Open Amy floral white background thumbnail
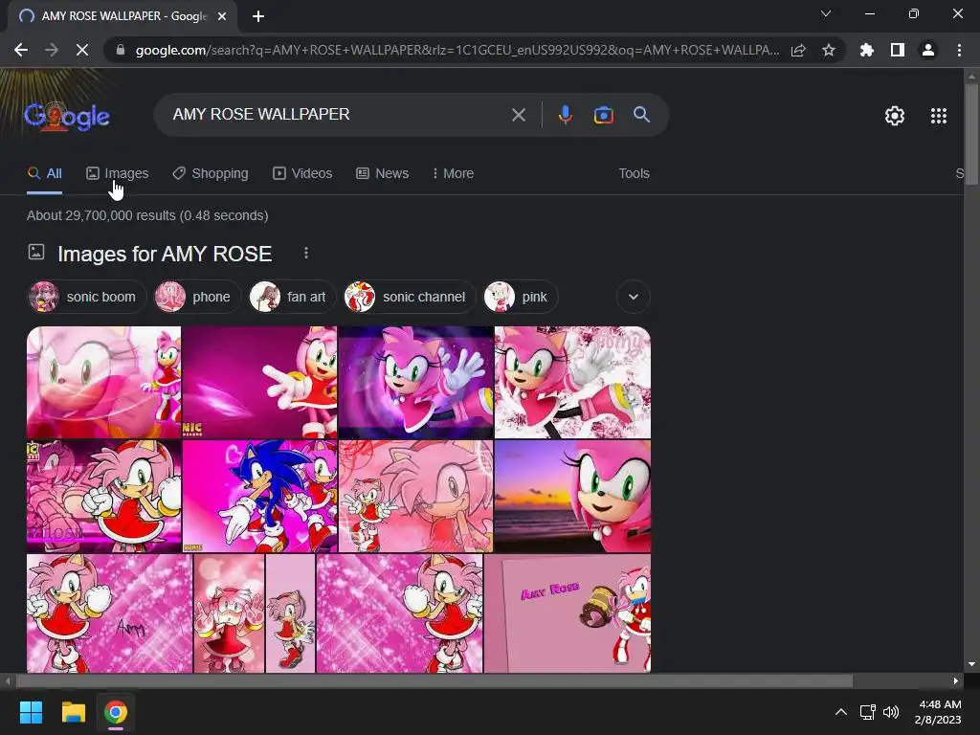This screenshot has width=980, height=735. [x=572, y=382]
